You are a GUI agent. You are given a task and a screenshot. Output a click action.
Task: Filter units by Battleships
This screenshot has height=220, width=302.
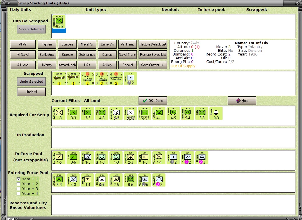coord(47,55)
